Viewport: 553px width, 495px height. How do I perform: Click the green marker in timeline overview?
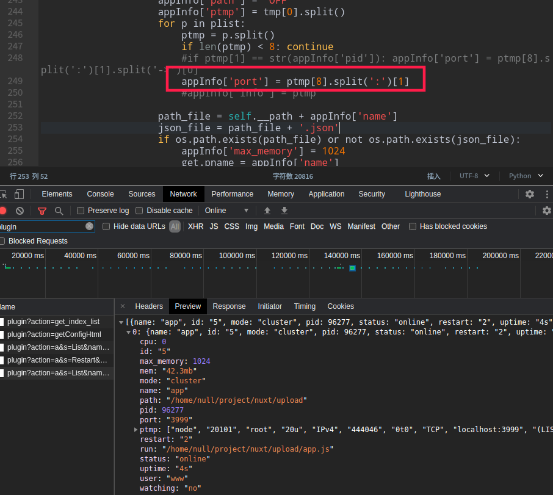[x=352, y=269]
